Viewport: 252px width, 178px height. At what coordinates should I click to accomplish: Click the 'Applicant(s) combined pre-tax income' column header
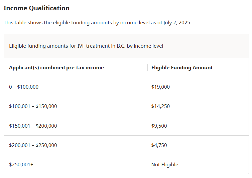pyautogui.click(x=56, y=68)
